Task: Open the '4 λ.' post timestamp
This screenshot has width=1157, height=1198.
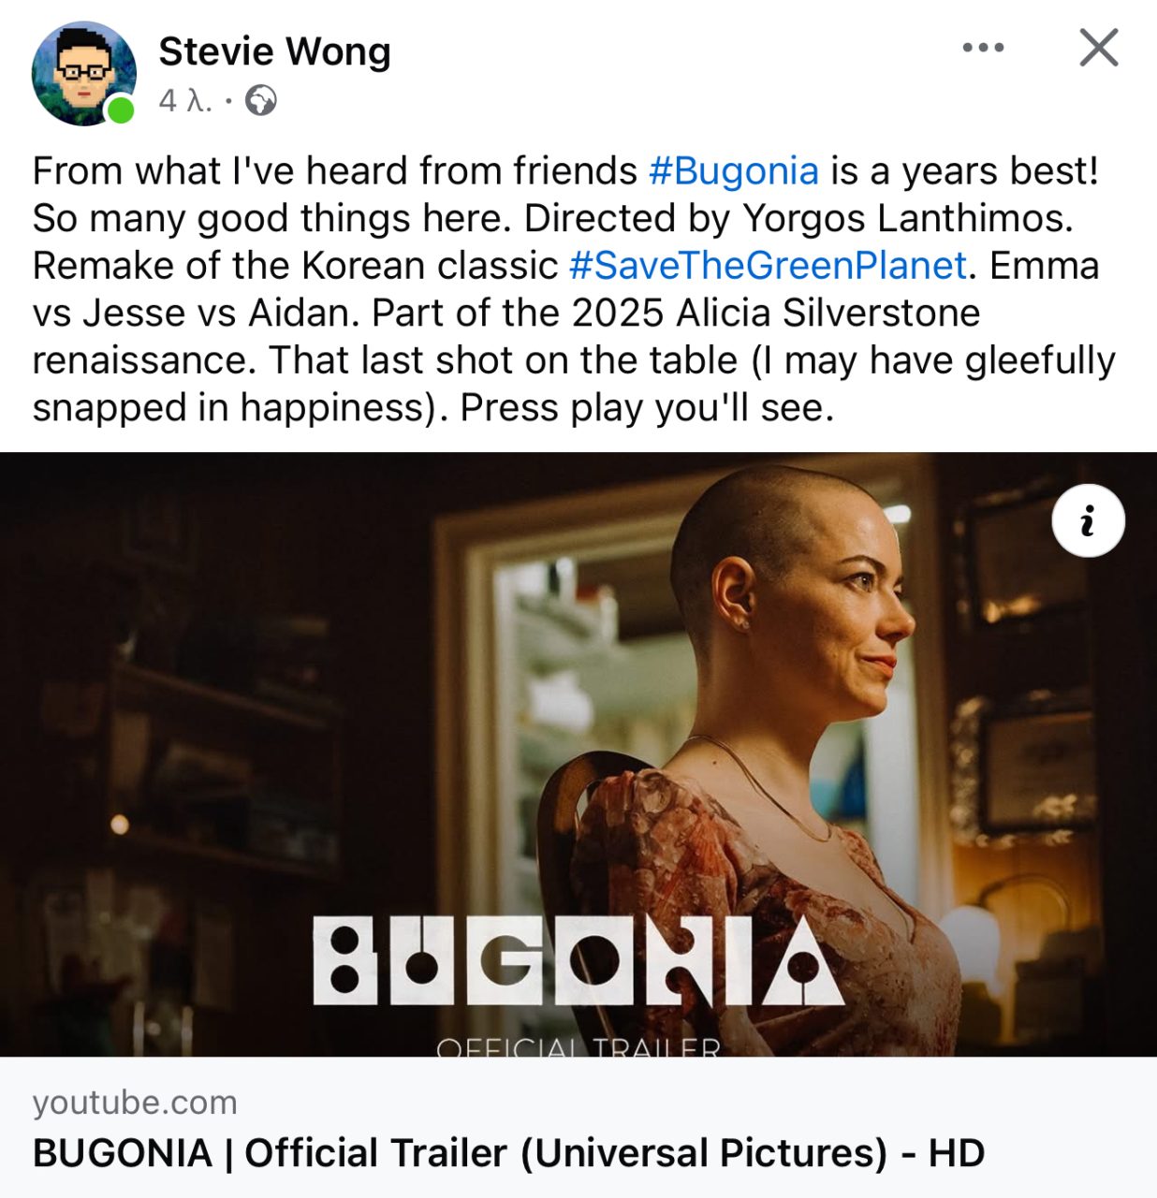Action: 185,100
